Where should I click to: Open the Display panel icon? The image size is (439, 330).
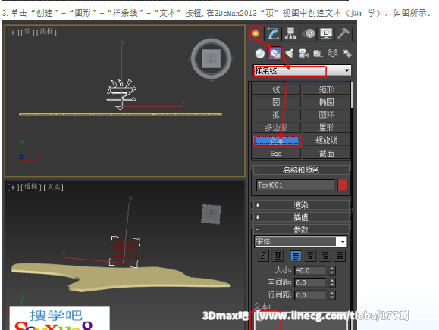[x=326, y=33]
